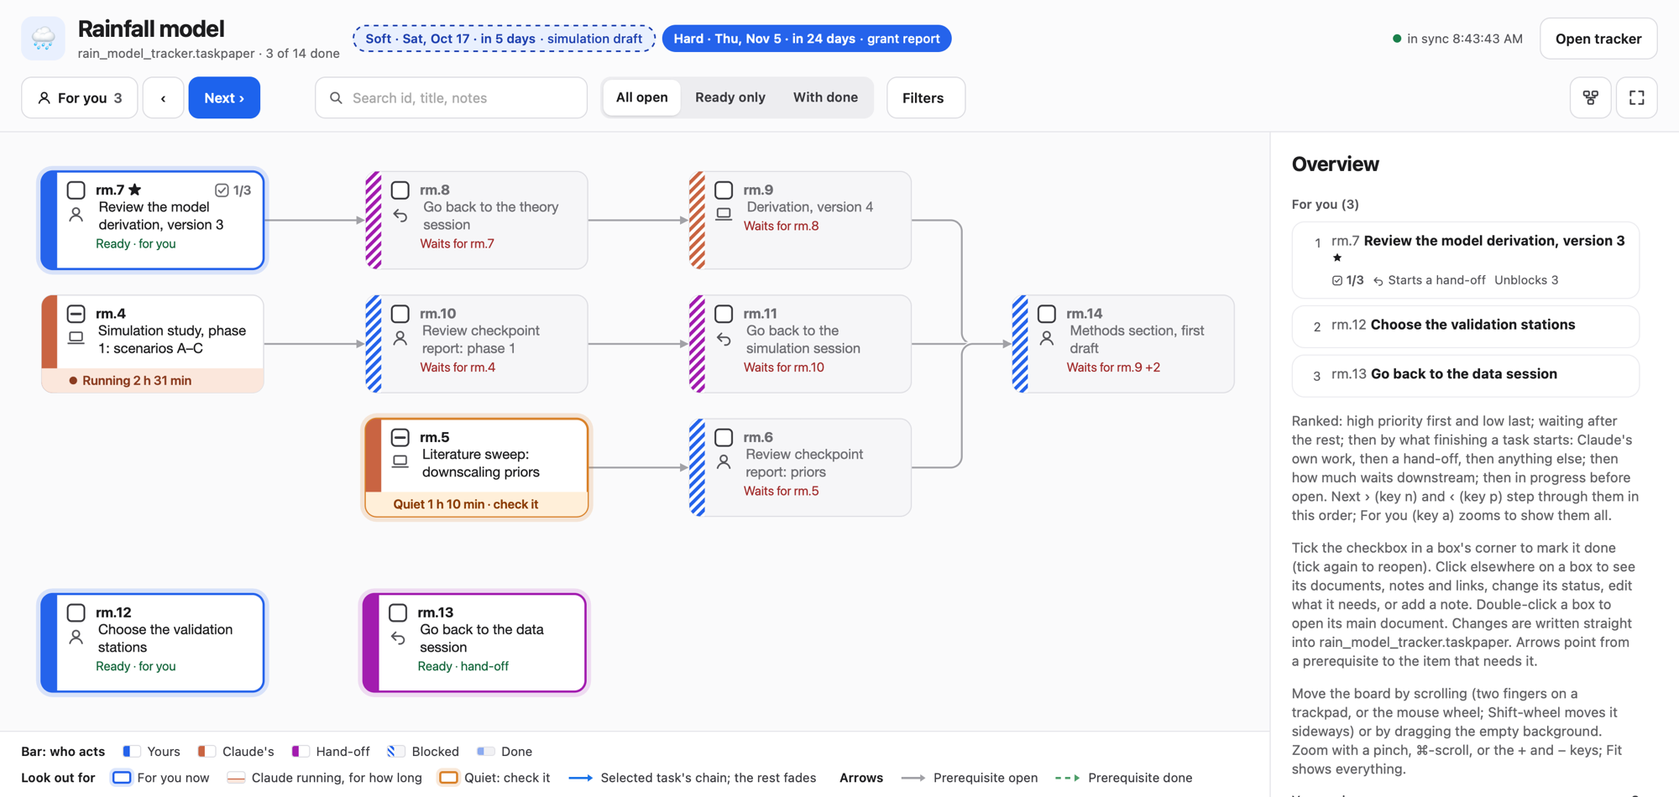1679x797 pixels.
Task: Tick the checkbox on card rm.14
Action: pos(1047,314)
